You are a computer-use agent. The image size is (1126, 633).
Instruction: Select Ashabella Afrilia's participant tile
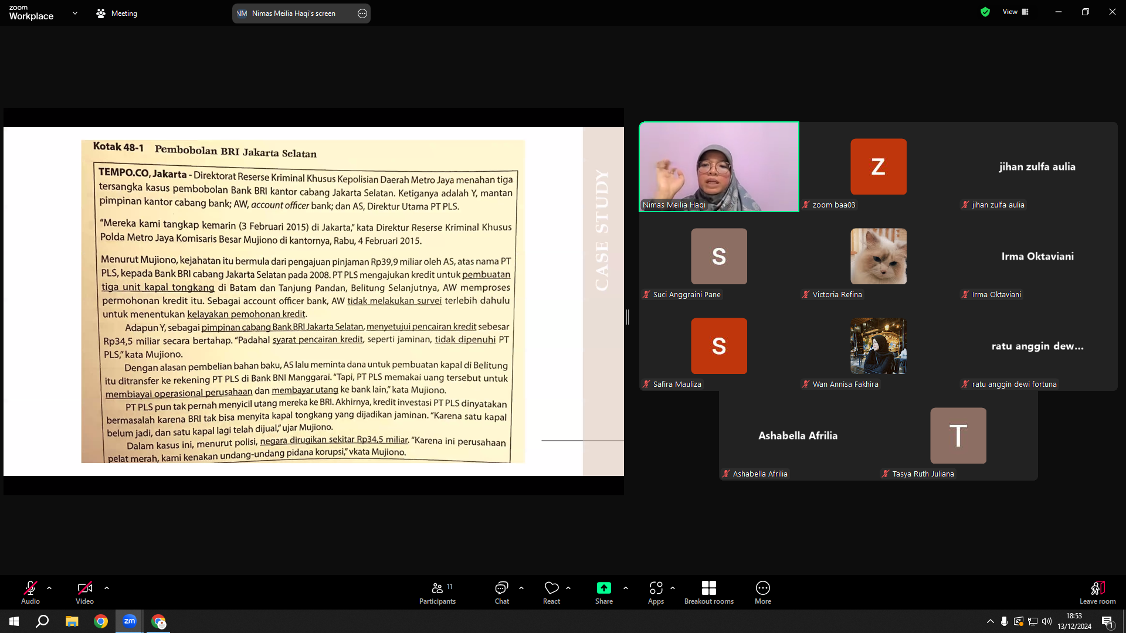[799, 435]
